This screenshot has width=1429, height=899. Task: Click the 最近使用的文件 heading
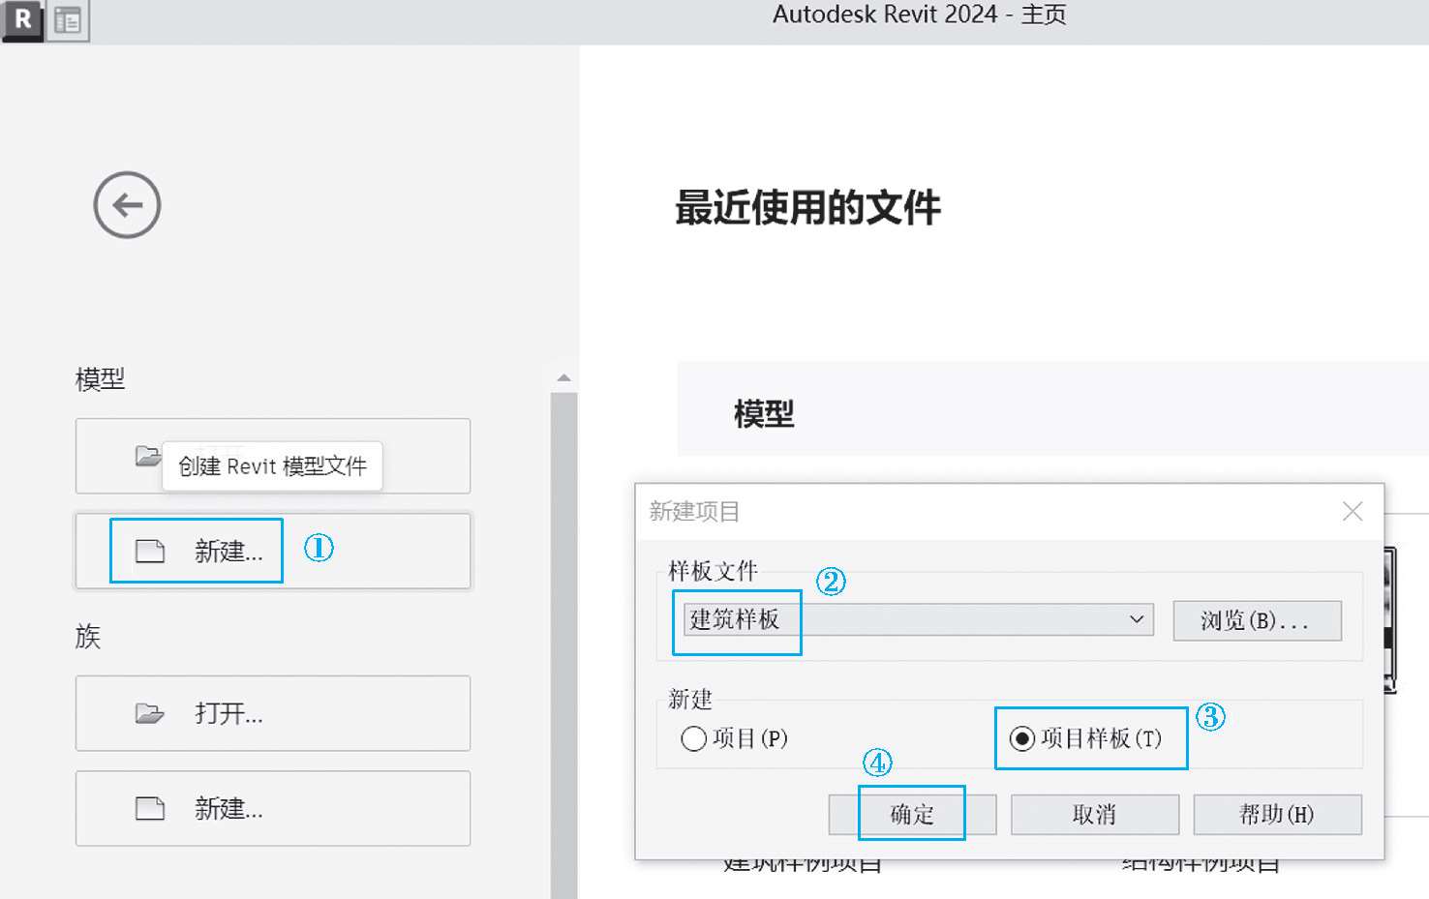click(807, 207)
